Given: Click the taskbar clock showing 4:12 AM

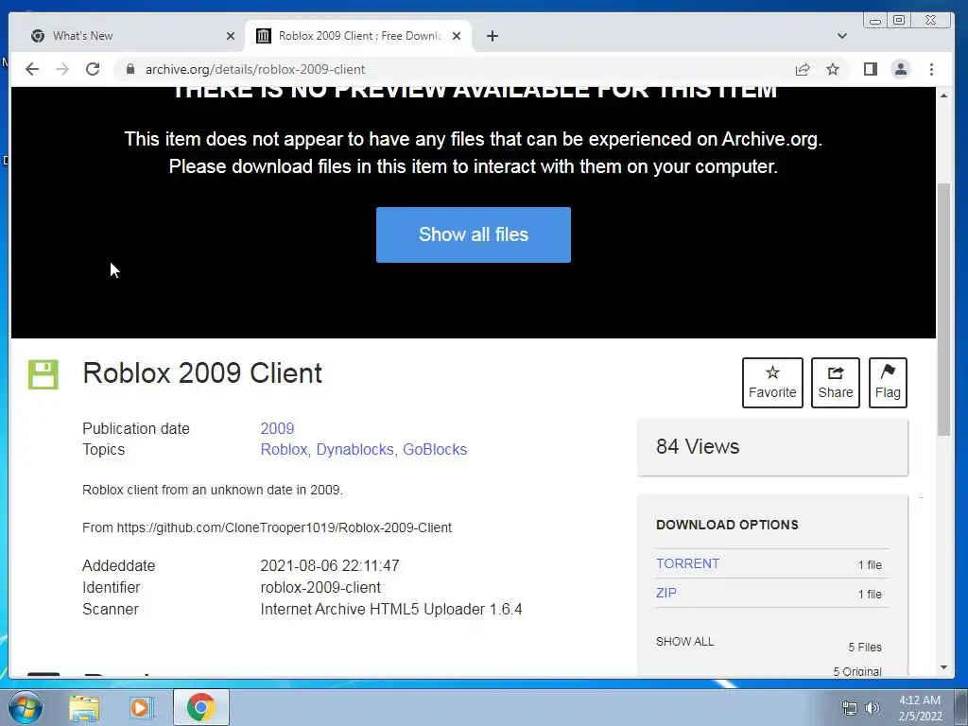Looking at the screenshot, I should 920,708.
